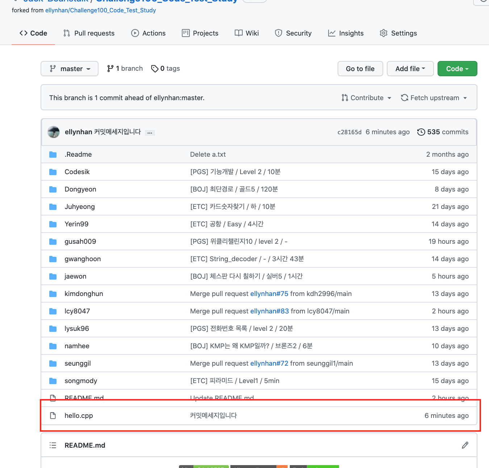Click folder icon beside lcy8047
This screenshot has width=489, height=468.
pos(53,311)
